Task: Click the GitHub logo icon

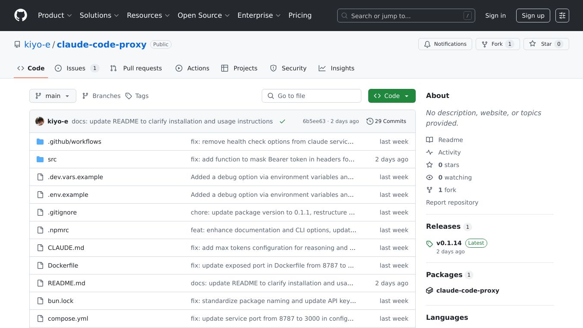Action: [x=21, y=16]
